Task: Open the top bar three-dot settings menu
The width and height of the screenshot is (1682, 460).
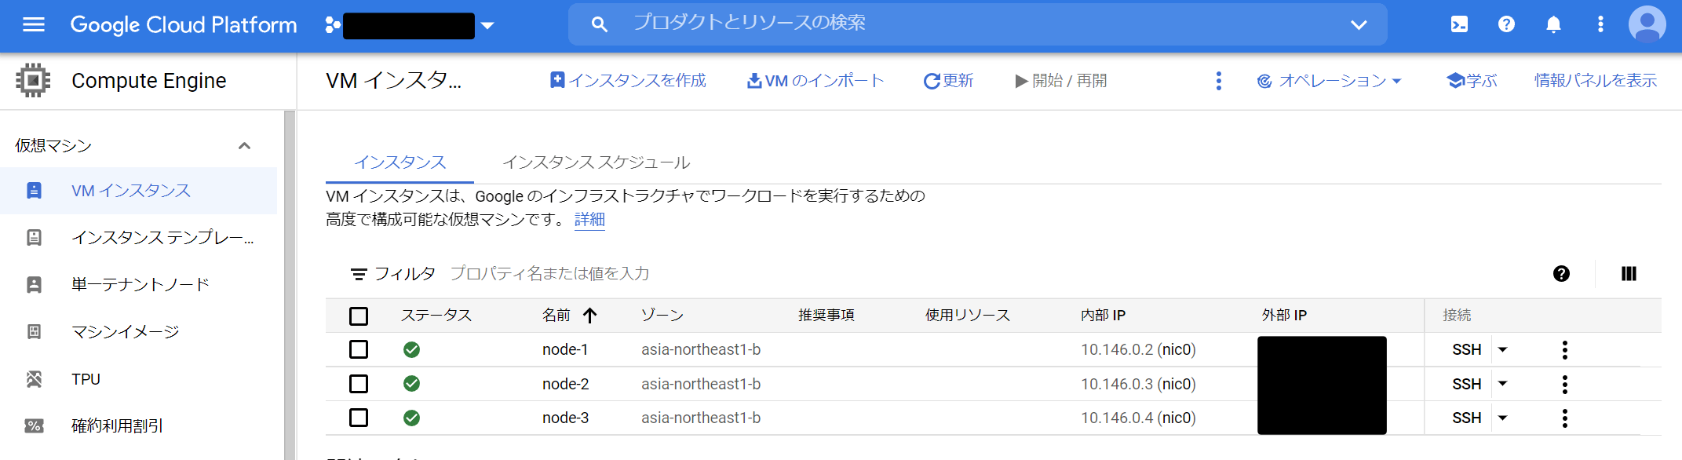Action: pyautogui.click(x=1600, y=24)
